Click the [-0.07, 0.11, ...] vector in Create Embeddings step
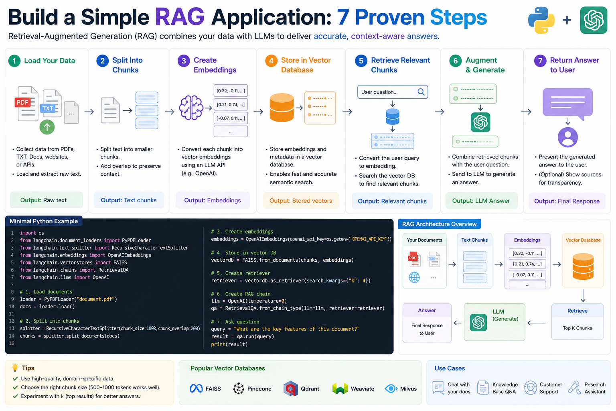Image resolution: width=616 pixels, height=411 pixels. coord(231,118)
